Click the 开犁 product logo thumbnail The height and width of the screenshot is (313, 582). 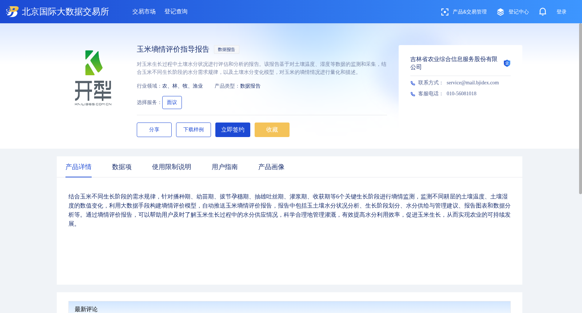(93, 78)
